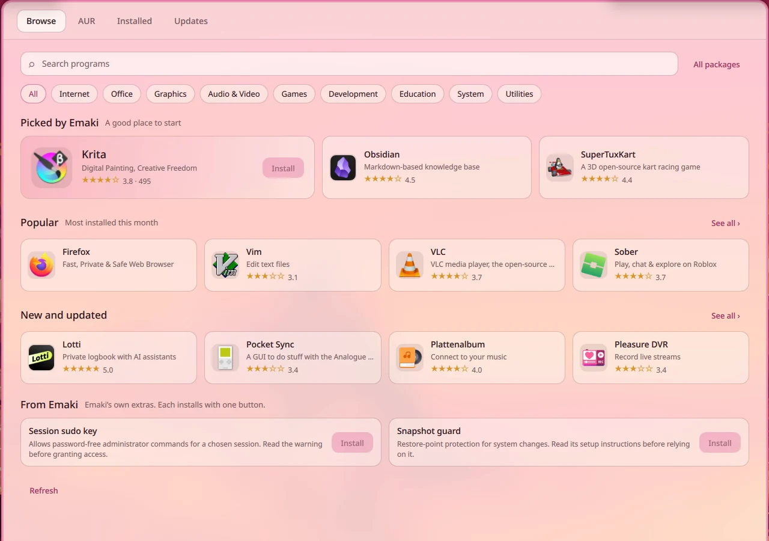Open the Lotti app title
The image size is (769, 541).
(71, 344)
